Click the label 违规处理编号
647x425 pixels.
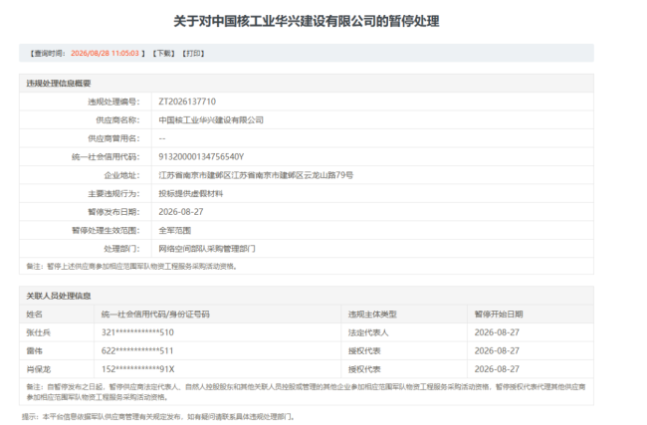113,102
